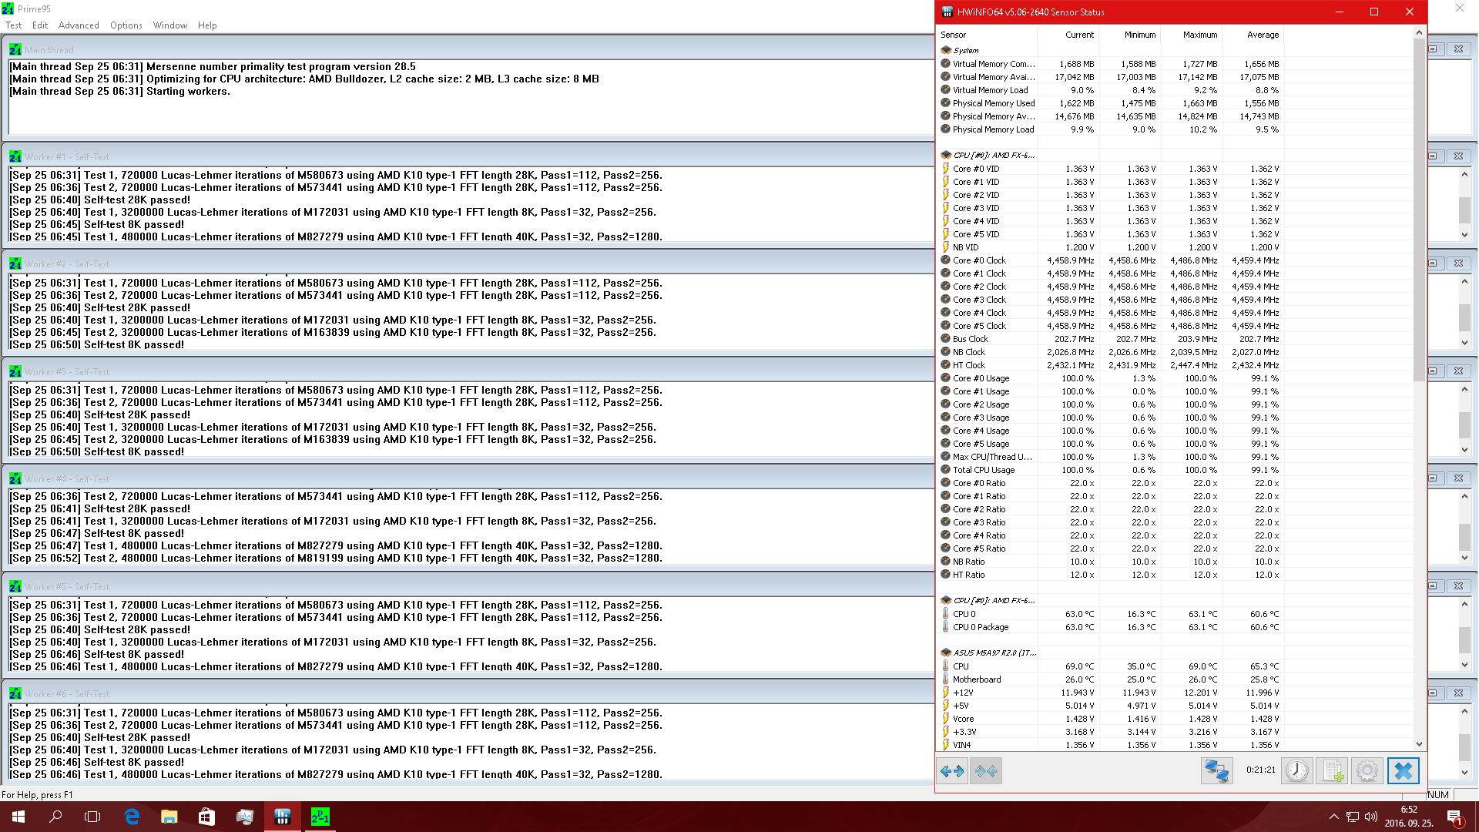The height and width of the screenshot is (832, 1479).
Task: Click the Average column header
Action: coord(1262,35)
